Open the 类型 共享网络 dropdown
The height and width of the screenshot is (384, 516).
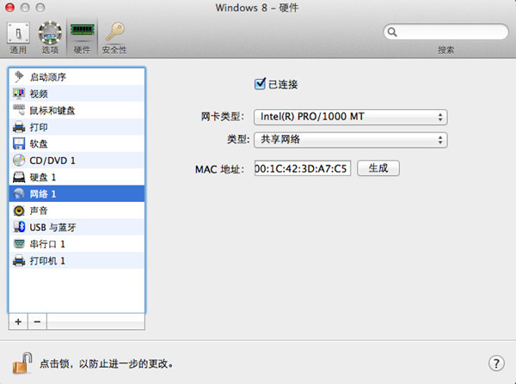(351, 140)
